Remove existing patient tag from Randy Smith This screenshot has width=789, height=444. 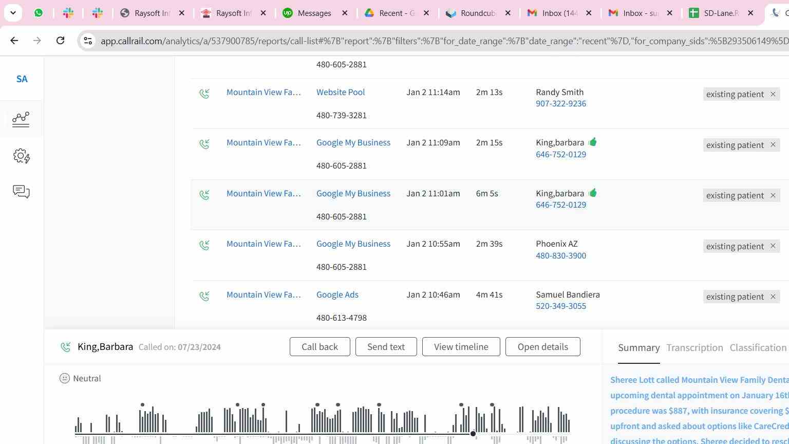[773, 94]
